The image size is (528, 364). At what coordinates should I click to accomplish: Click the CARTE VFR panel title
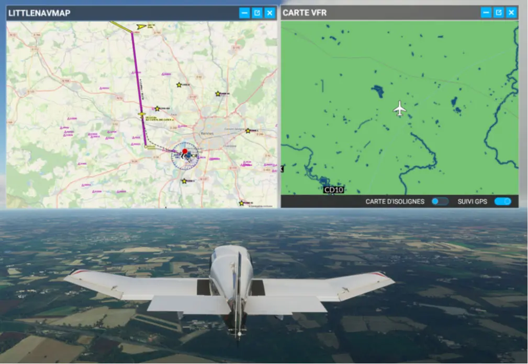[305, 13]
